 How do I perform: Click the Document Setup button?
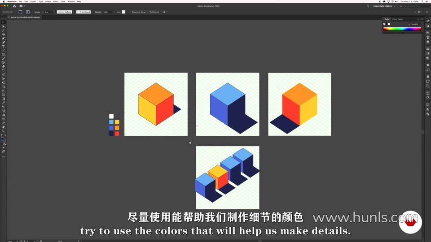coord(139,12)
